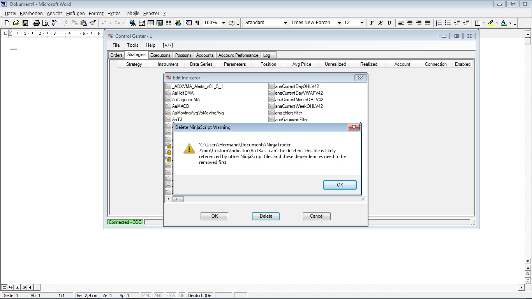
Task: Center the paragraph text
Action: (410, 23)
